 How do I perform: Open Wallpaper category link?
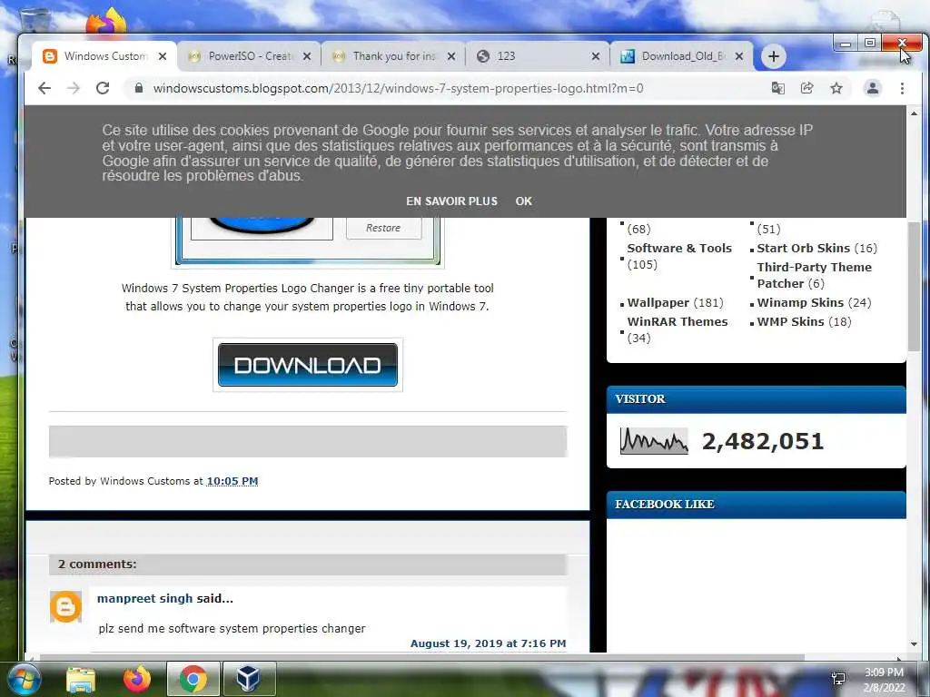click(x=658, y=303)
